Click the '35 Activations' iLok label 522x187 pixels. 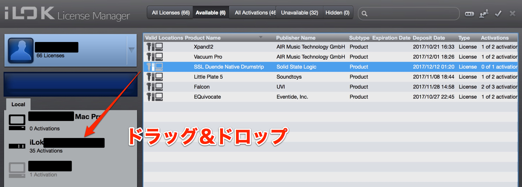click(x=46, y=151)
